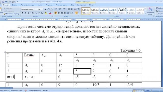Image resolution: width=163 pixels, height=92 pixels.
Task: Click the borders icon
Action: pos(76,13)
